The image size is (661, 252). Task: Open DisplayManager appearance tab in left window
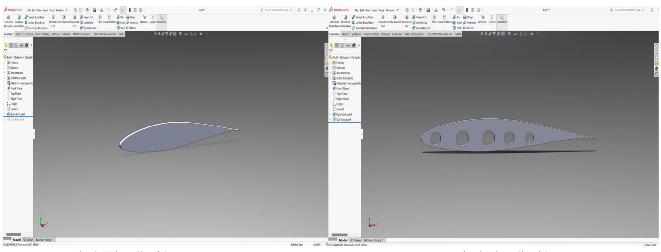pos(26,45)
